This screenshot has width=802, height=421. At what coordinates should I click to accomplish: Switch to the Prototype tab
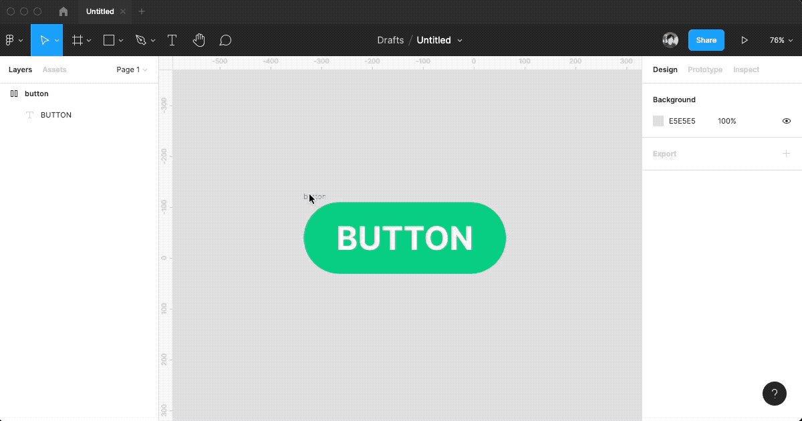[x=705, y=69]
